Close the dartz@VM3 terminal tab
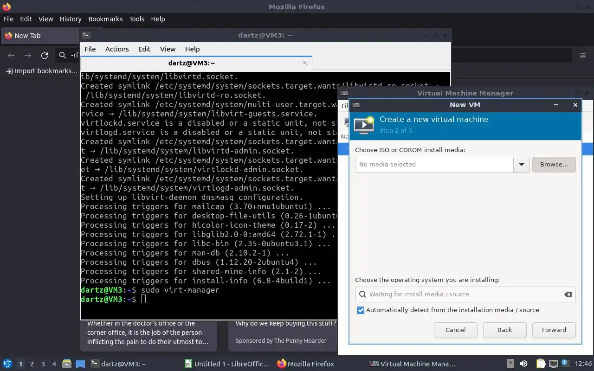The image size is (594, 371). (x=305, y=63)
